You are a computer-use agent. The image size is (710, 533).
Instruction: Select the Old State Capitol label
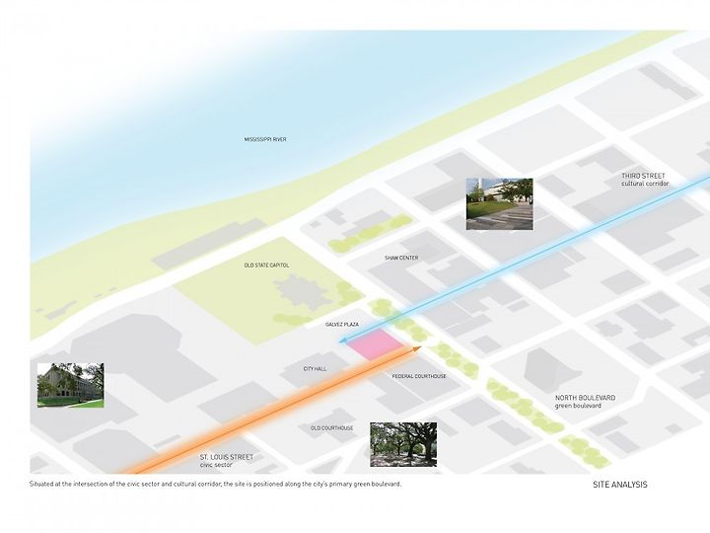[266, 266]
